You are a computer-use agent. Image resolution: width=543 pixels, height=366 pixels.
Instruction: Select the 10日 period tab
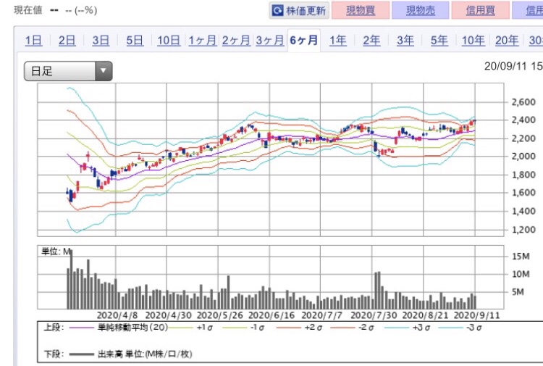pyautogui.click(x=169, y=41)
